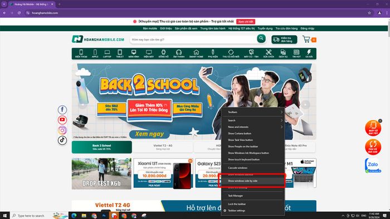Click the site search input field
The width and height of the screenshot is (390, 219).
[x=193, y=39]
